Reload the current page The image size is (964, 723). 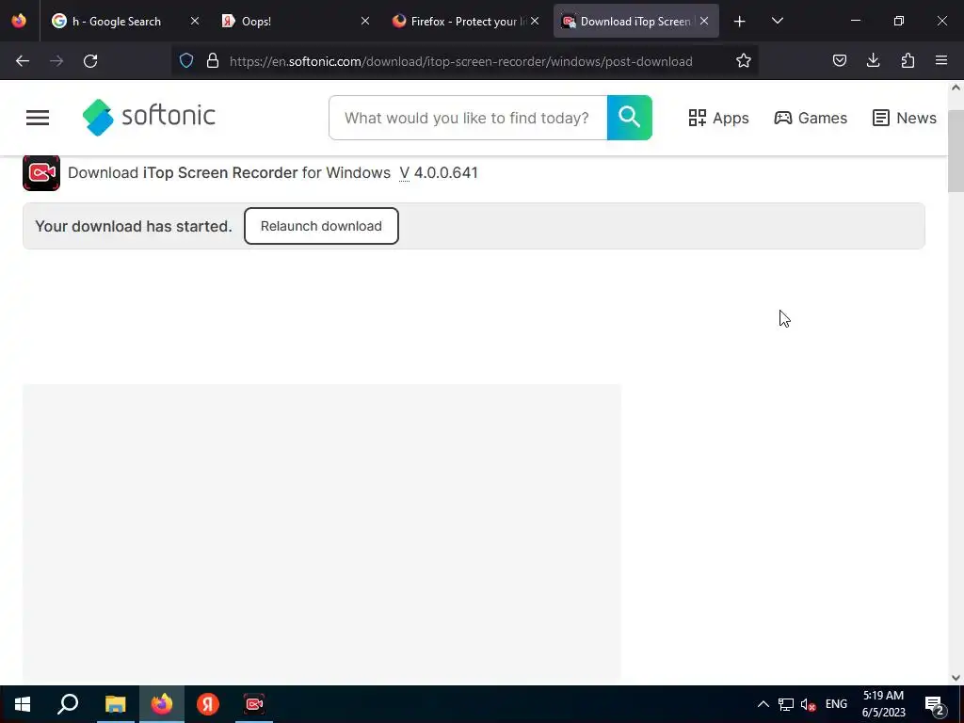point(90,61)
